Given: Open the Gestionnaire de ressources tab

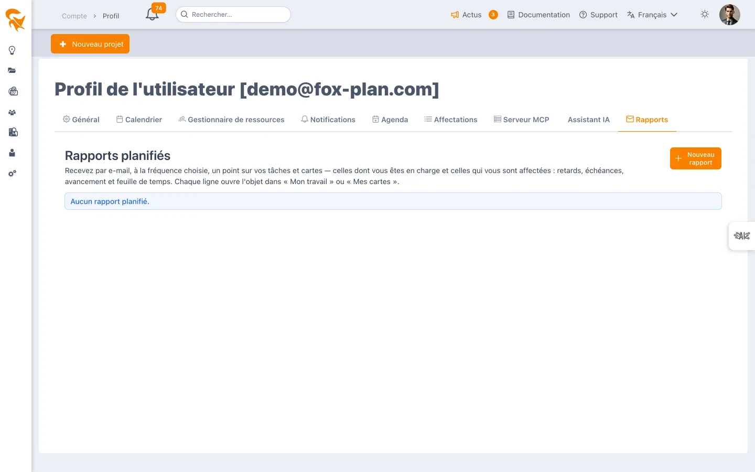Looking at the screenshot, I should pos(232,120).
